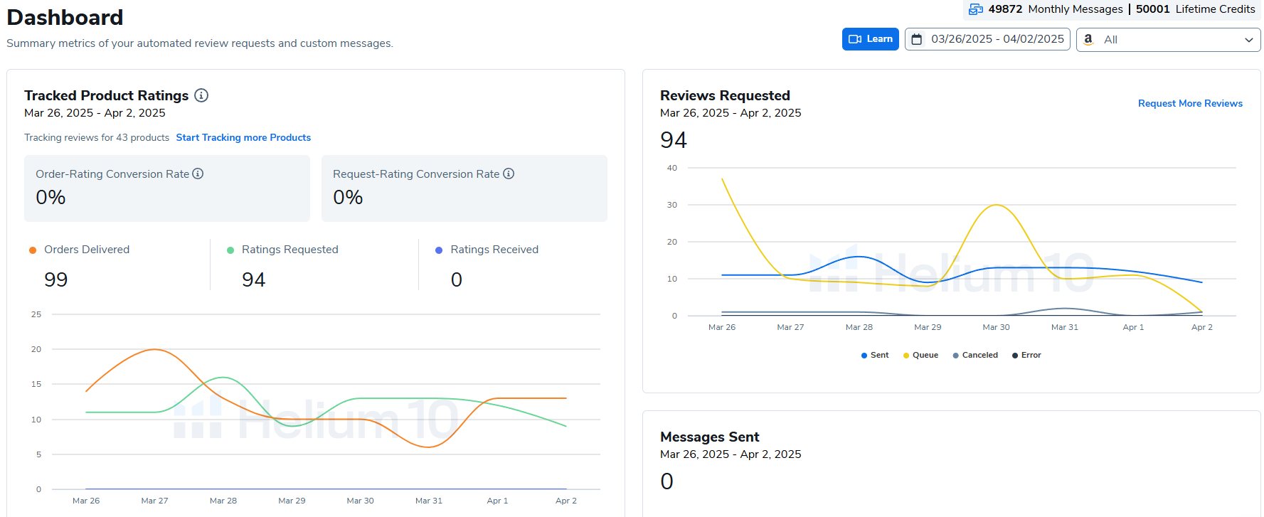Viewport: 1264px width, 517px height.
Task: Click the info icon beside Tracked Product Ratings
Action: [201, 95]
